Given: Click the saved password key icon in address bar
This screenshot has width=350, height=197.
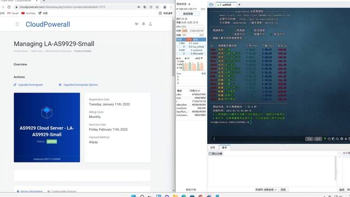Looking at the screenshot, I should (x=138, y=7).
